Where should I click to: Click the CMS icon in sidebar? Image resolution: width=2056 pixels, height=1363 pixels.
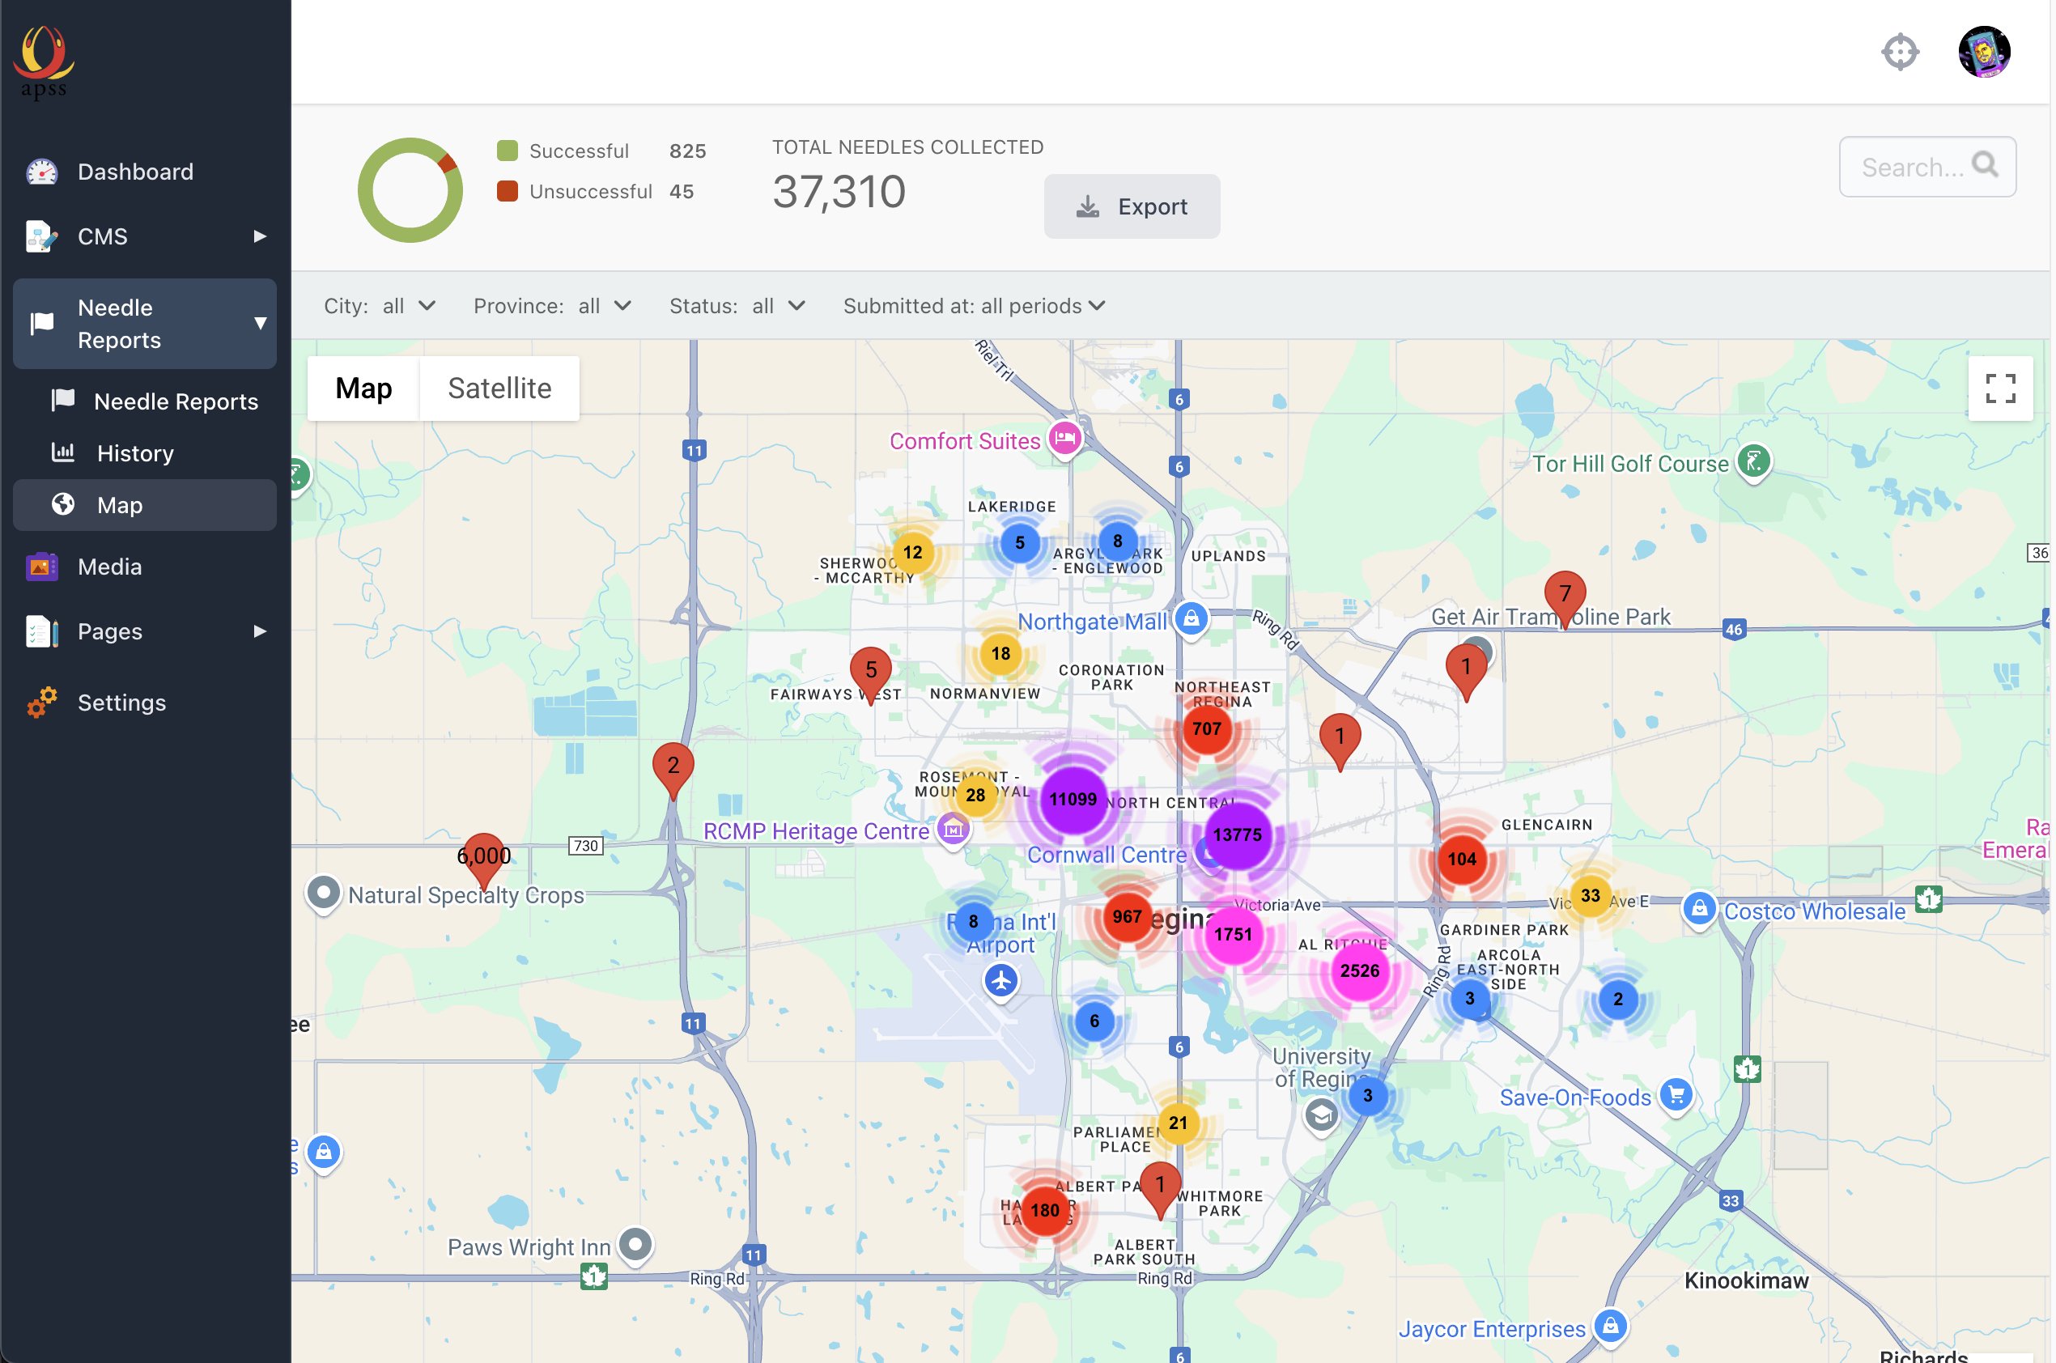click(41, 237)
